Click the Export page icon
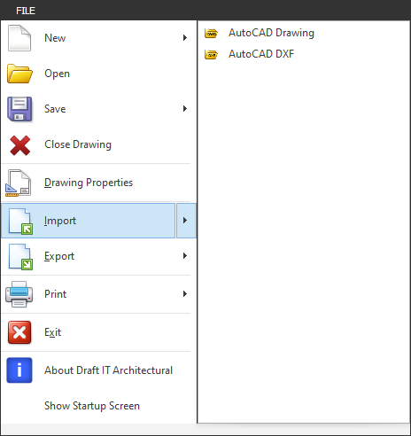 click(x=20, y=257)
